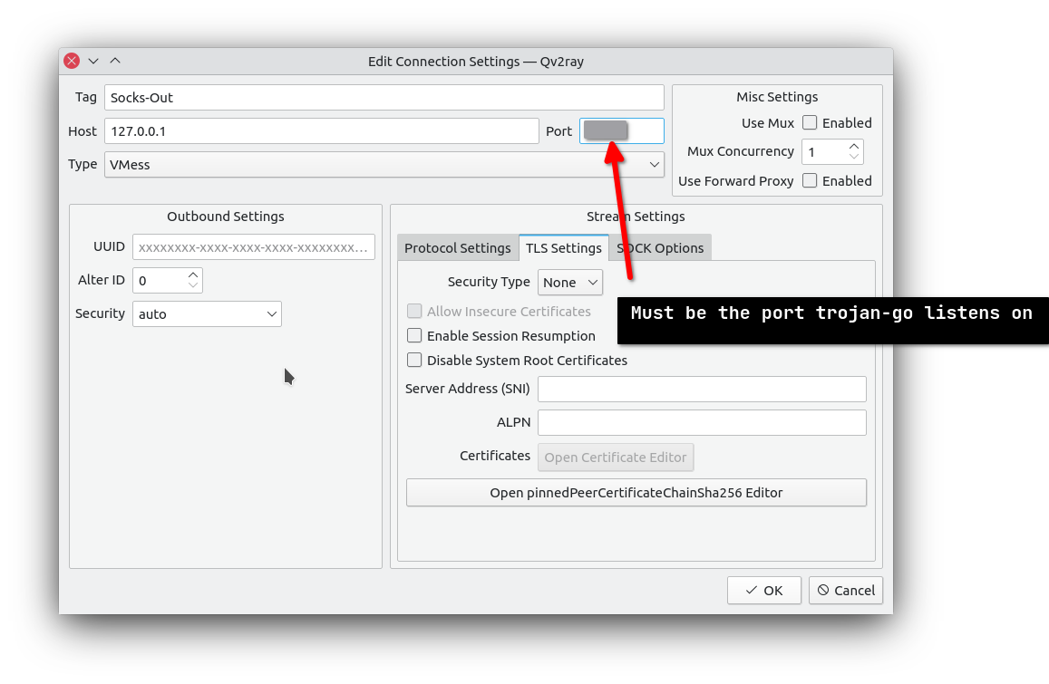Screen dimensions: 1049x684
Task: Click the Server Address (SNI) input field
Action: (x=702, y=389)
